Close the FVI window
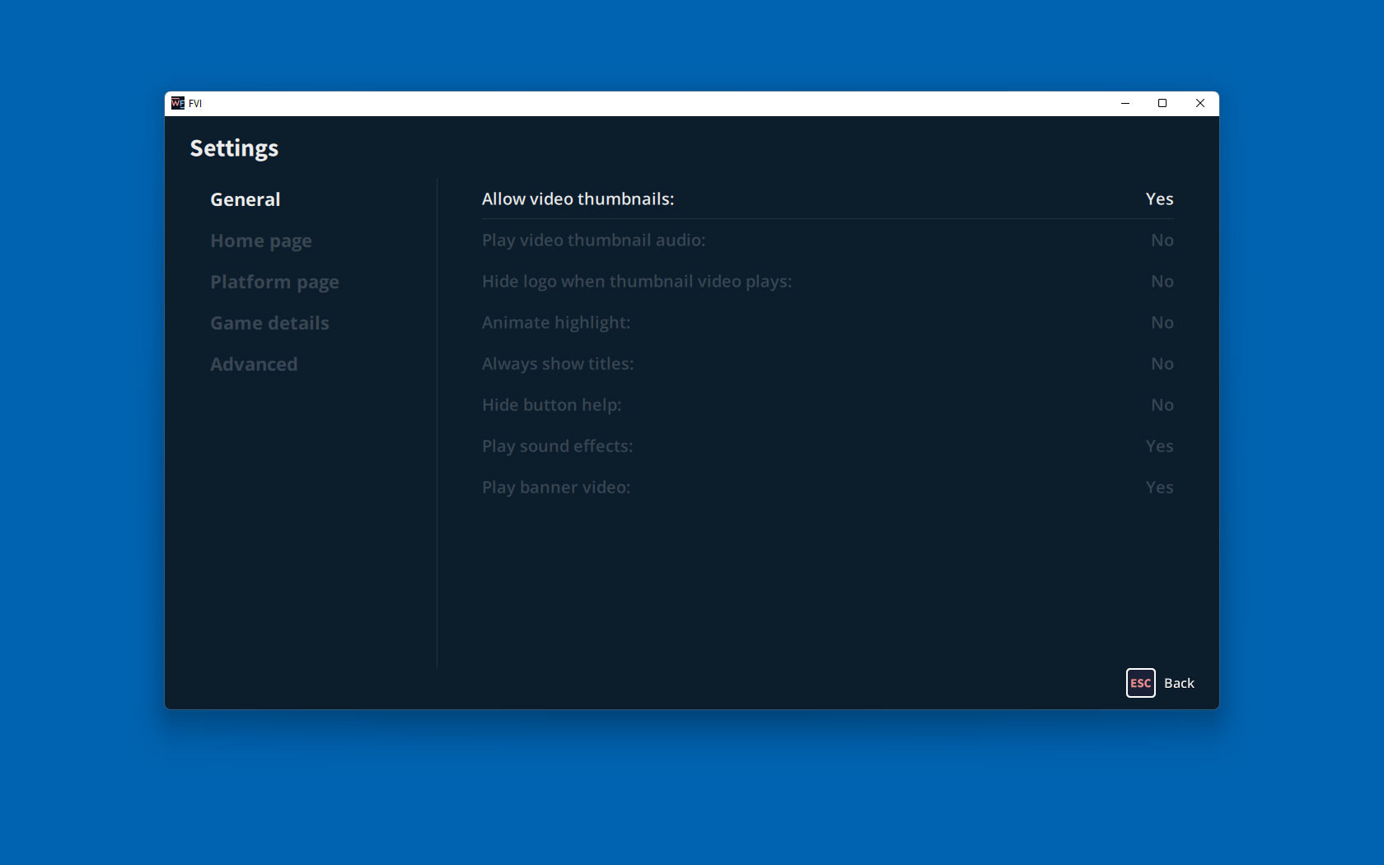1384x865 pixels. point(1199,103)
